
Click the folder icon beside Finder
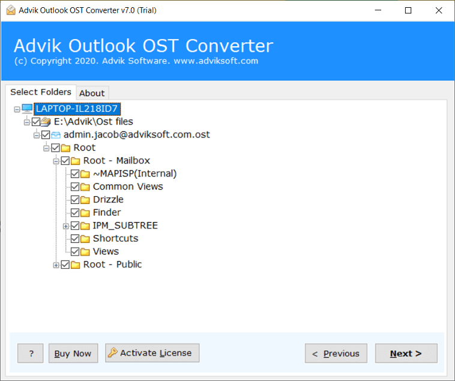[85, 213]
